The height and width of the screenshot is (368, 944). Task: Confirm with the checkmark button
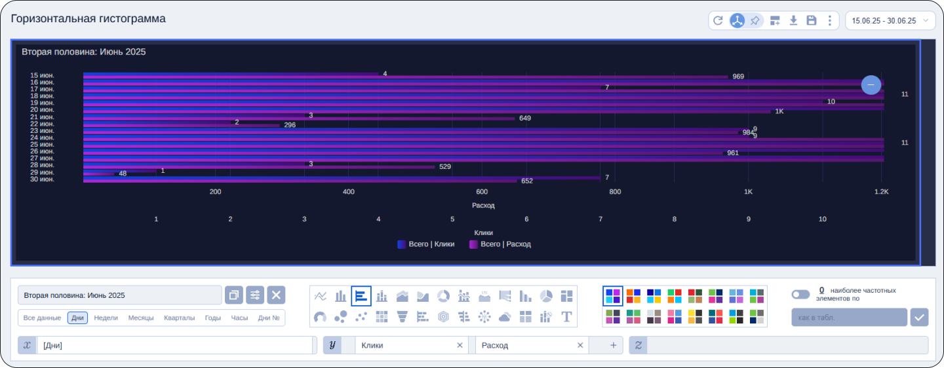[920, 318]
